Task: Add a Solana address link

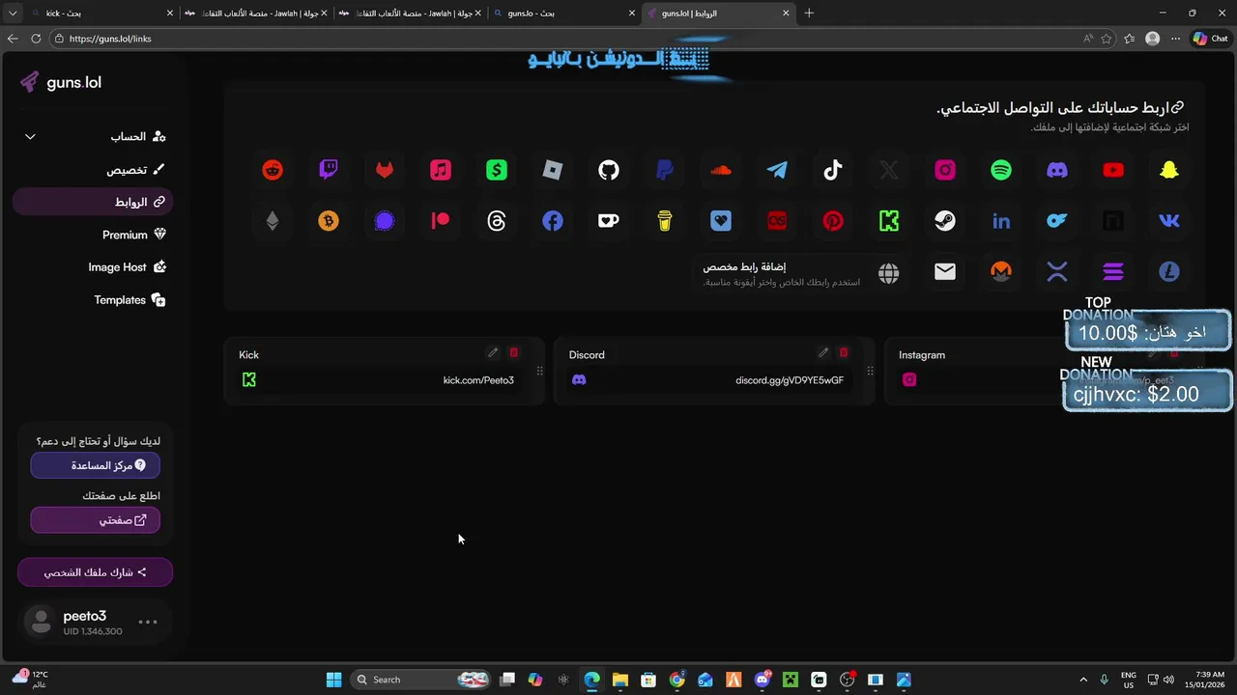Action: click(1113, 272)
